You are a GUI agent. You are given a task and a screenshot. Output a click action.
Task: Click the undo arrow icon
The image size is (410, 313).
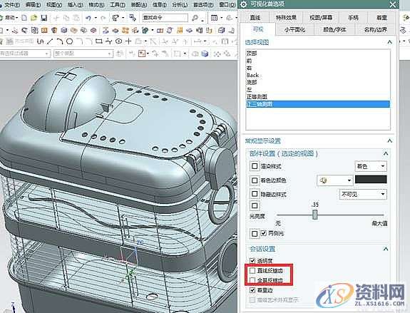pos(88,18)
